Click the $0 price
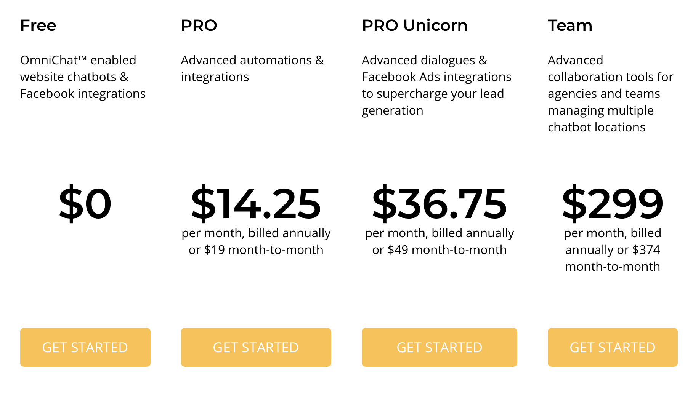This screenshot has height=393, width=693. coord(85,203)
